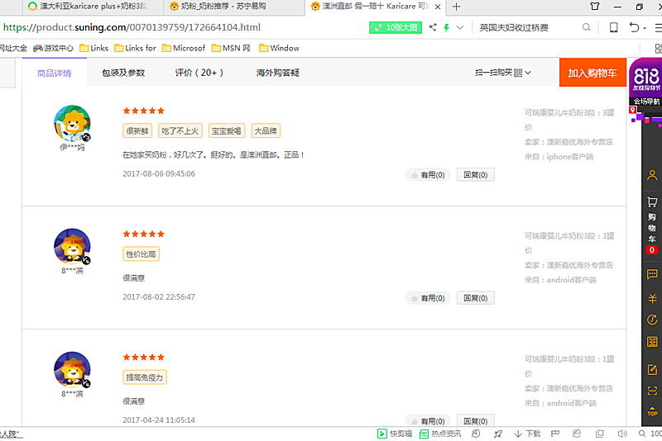This screenshot has height=441, width=662.
Task: Expand the 扫一扫购买 dropdown
Action: (503, 73)
